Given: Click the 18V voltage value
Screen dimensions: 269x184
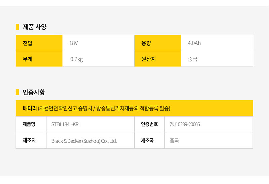Looking at the screenshot, I should click(x=74, y=43).
